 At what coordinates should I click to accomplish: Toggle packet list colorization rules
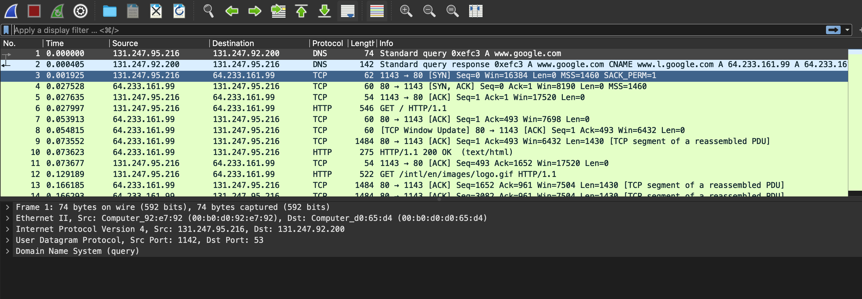click(x=377, y=11)
